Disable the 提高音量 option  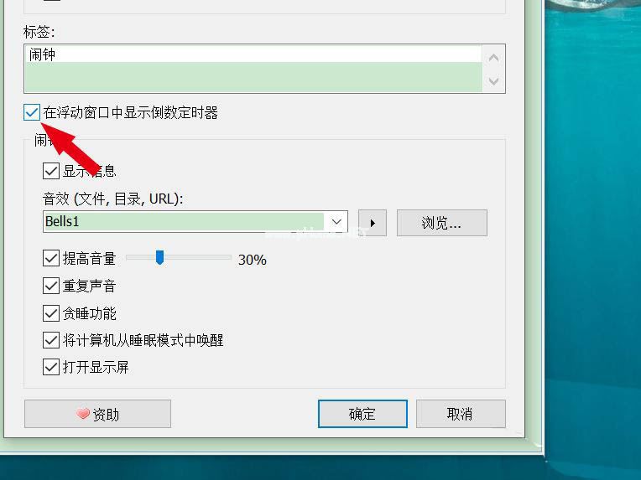pos(51,258)
